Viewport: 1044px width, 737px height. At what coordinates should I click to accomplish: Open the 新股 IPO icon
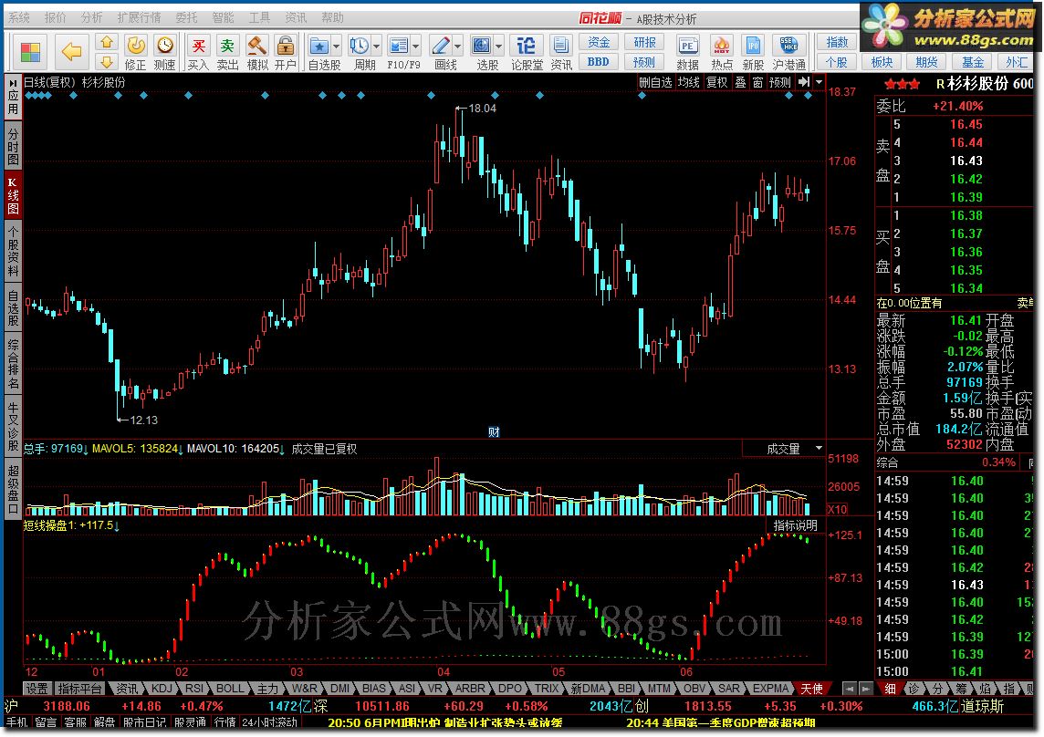coord(753,46)
